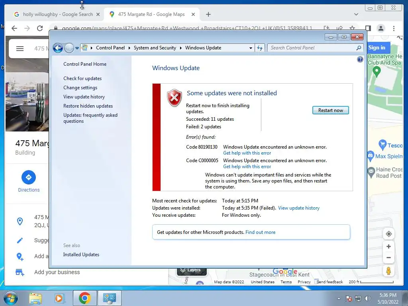Select Windows Update breadcrumb segment

[x=203, y=48]
